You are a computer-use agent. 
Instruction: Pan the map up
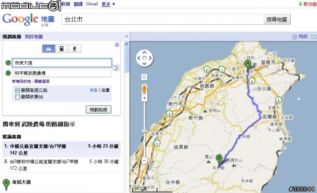tap(144, 52)
